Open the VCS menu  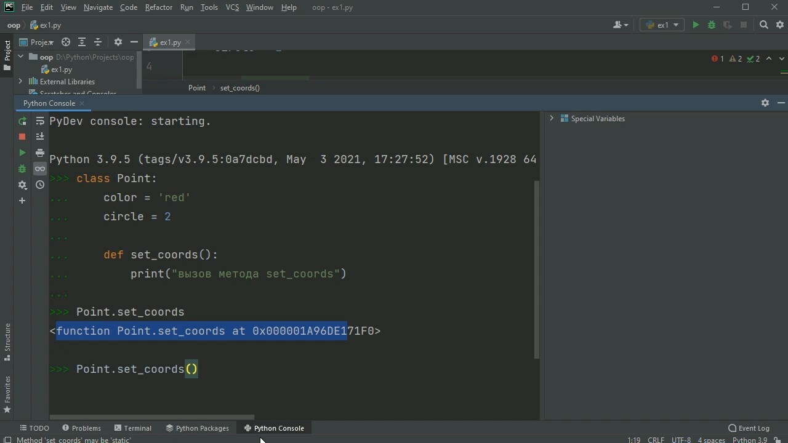232,7
